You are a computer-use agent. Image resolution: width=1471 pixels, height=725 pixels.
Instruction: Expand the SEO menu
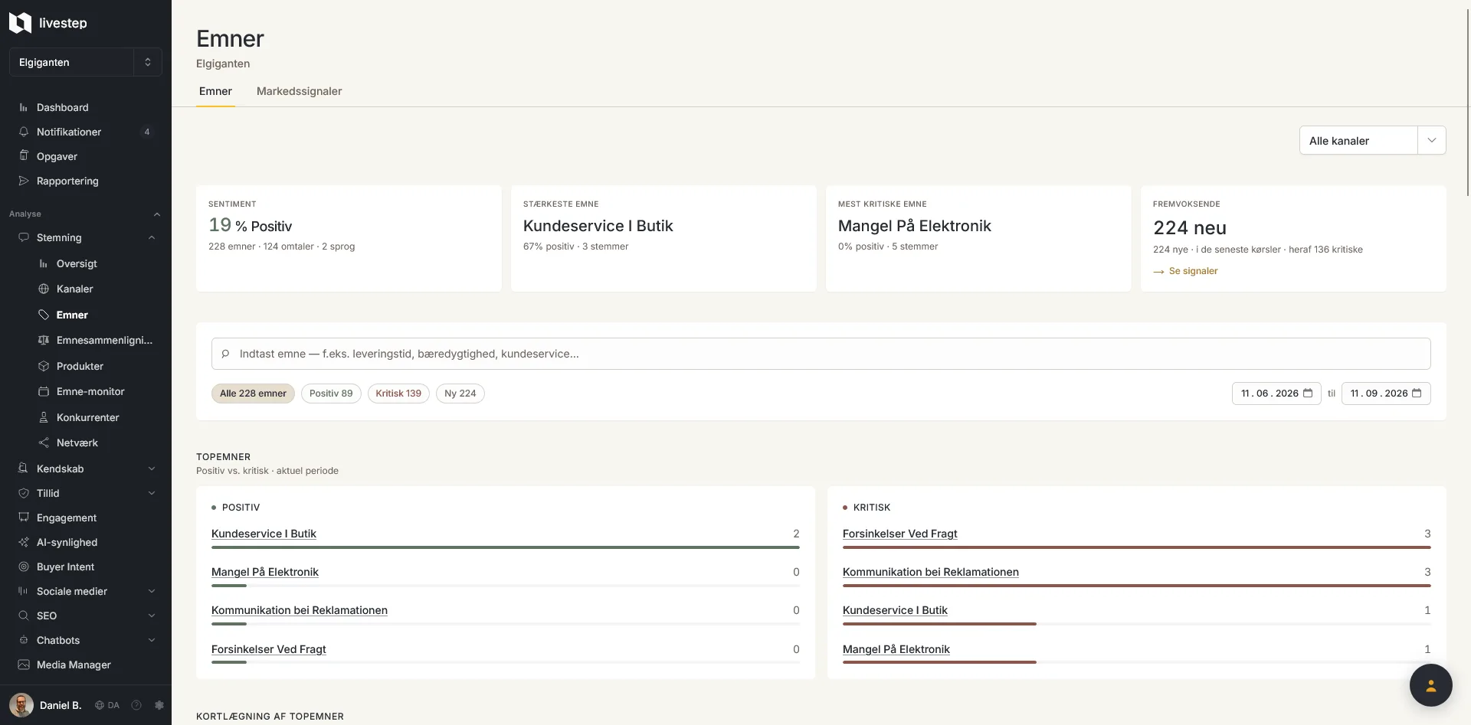[x=152, y=616]
